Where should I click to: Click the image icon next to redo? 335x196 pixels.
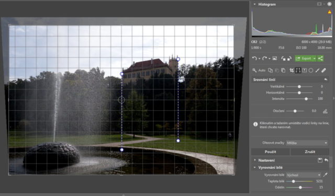coord(275,59)
